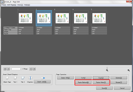The width and height of the screenshot is (133, 92).
Task: Click Paste-Before button
Action: pos(83,82)
